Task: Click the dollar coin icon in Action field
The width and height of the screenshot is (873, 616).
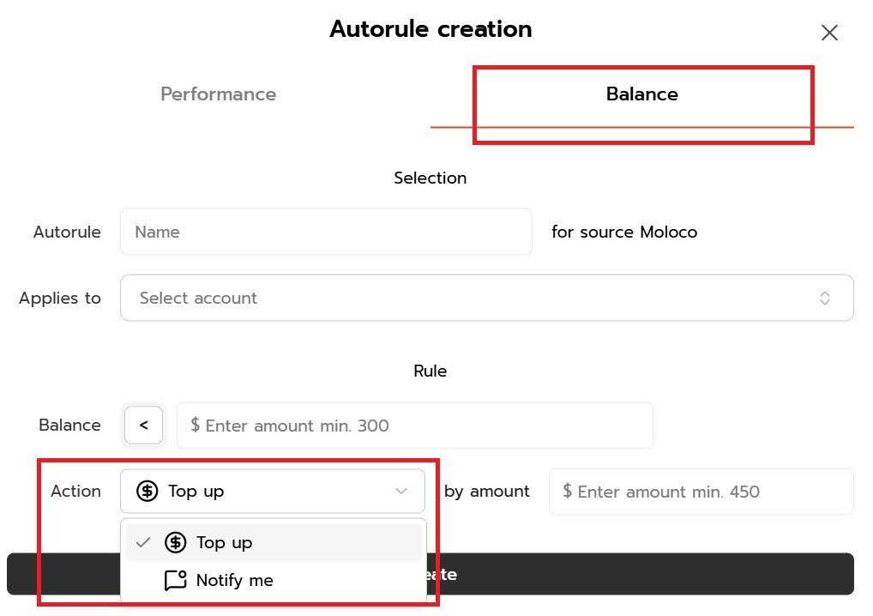Action: [x=148, y=492]
